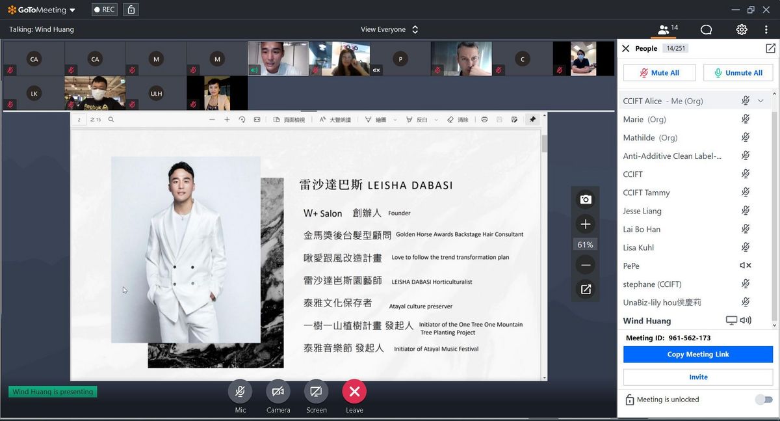Zoom out with the minus icon

pyautogui.click(x=585, y=265)
